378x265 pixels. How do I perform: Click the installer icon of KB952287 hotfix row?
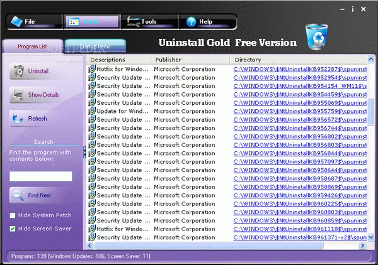(92, 69)
